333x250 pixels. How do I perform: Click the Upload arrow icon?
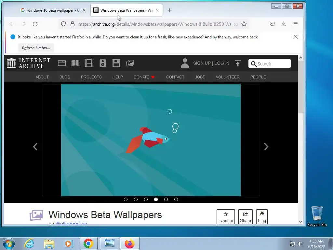click(x=238, y=63)
